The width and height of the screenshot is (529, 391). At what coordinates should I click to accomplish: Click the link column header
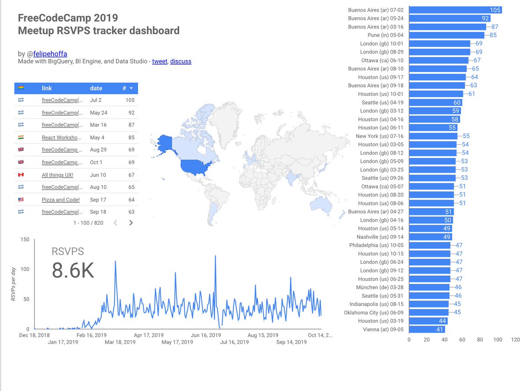[47, 88]
